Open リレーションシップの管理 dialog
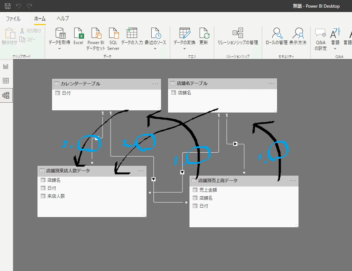This screenshot has height=271, width=352. (x=238, y=36)
